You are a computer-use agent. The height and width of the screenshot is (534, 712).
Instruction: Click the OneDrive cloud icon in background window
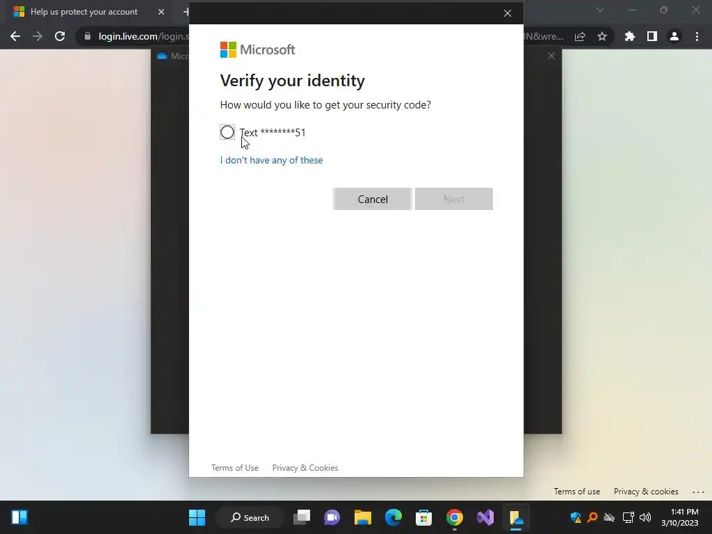coord(161,56)
